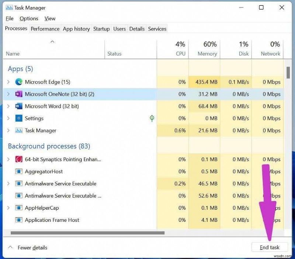
Task: Switch to the Performance tab
Action: (x=45, y=29)
